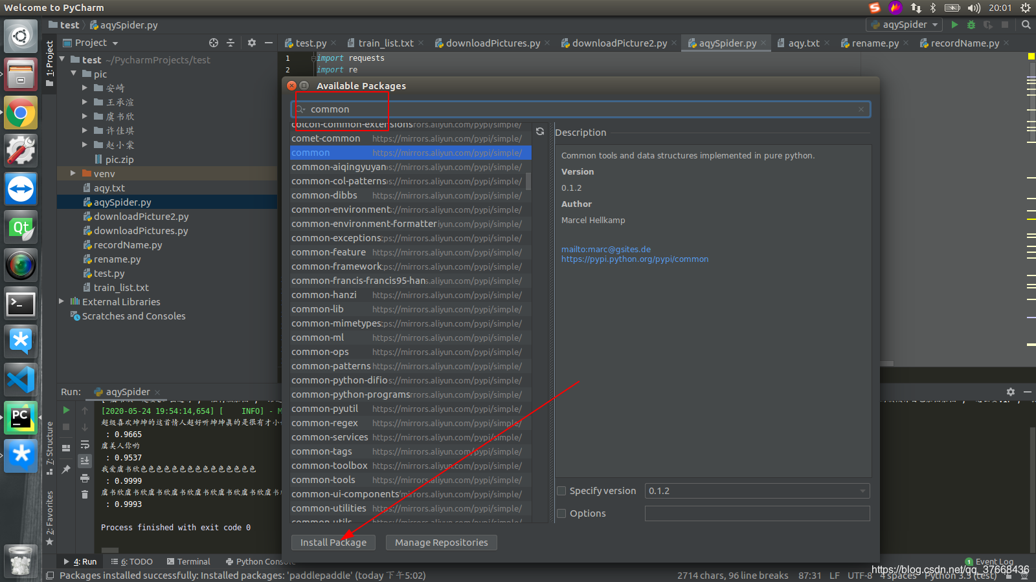
Task: Enable the Options checkbox
Action: click(561, 513)
